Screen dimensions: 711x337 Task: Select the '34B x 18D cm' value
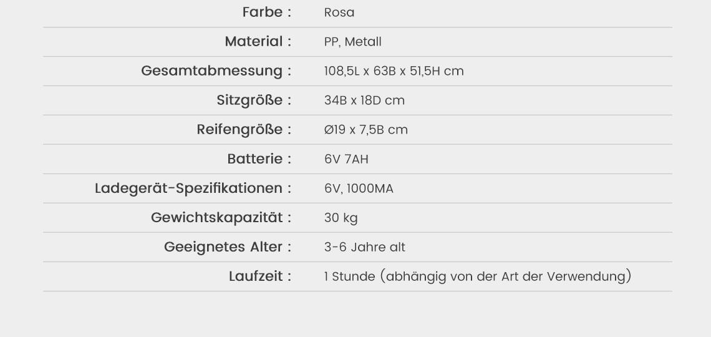(x=364, y=100)
